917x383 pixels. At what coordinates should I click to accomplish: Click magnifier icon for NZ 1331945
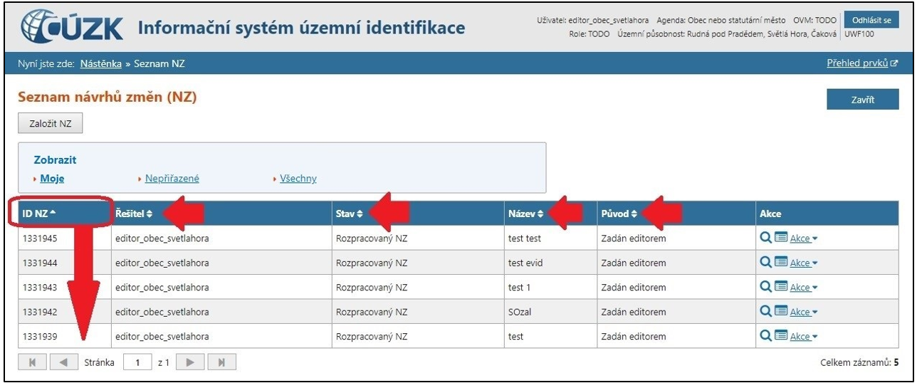tap(767, 238)
